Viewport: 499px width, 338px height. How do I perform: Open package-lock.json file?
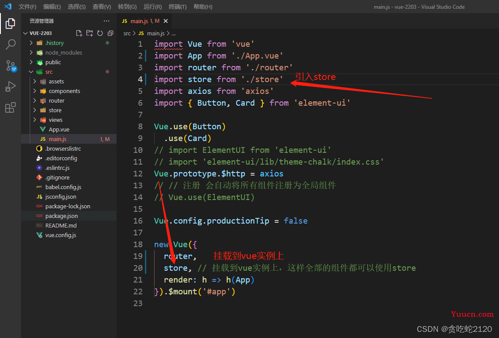[x=69, y=206]
